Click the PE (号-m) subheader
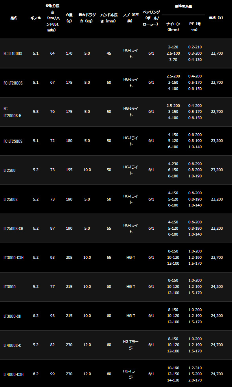The image size is (232, 387). click(195, 27)
